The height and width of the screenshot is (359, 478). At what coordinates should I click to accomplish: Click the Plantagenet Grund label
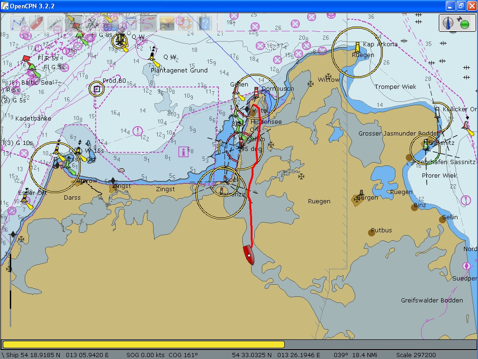click(179, 71)
